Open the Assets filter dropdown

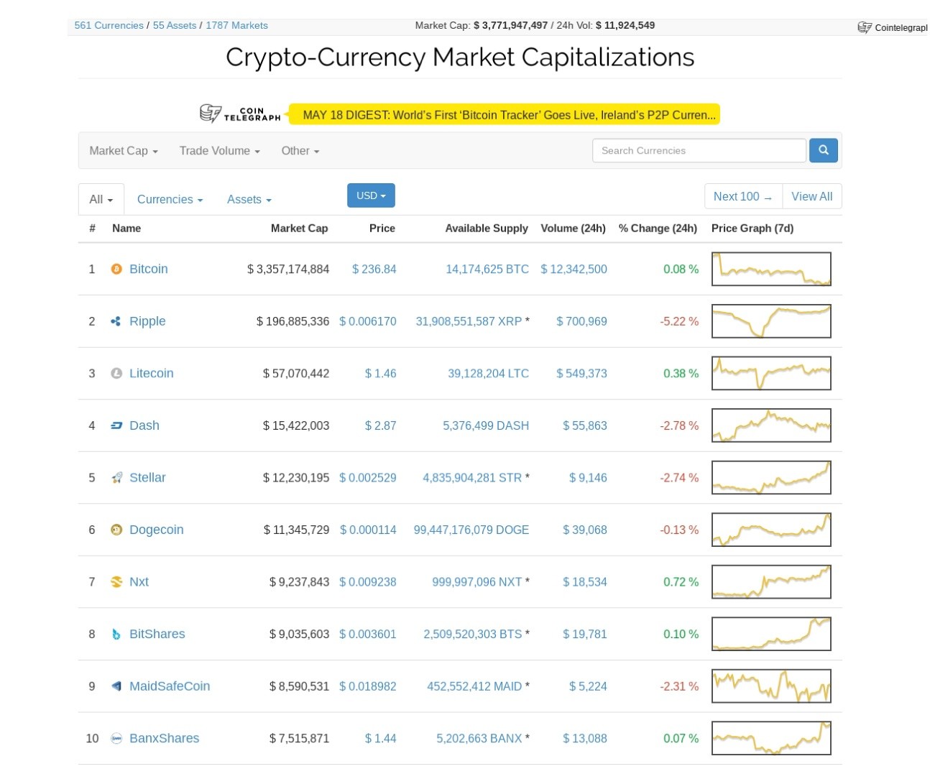(249, 200)
